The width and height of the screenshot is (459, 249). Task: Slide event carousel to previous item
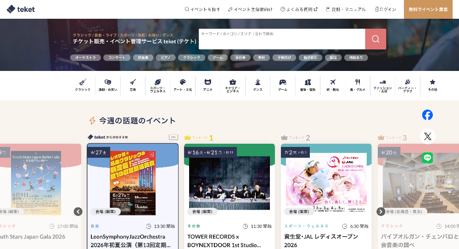pyautogui.click(x=78, y=211)
